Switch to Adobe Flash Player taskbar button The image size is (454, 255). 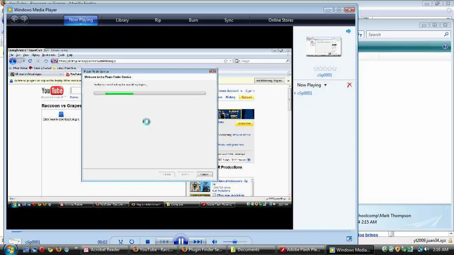pos(301,250)
